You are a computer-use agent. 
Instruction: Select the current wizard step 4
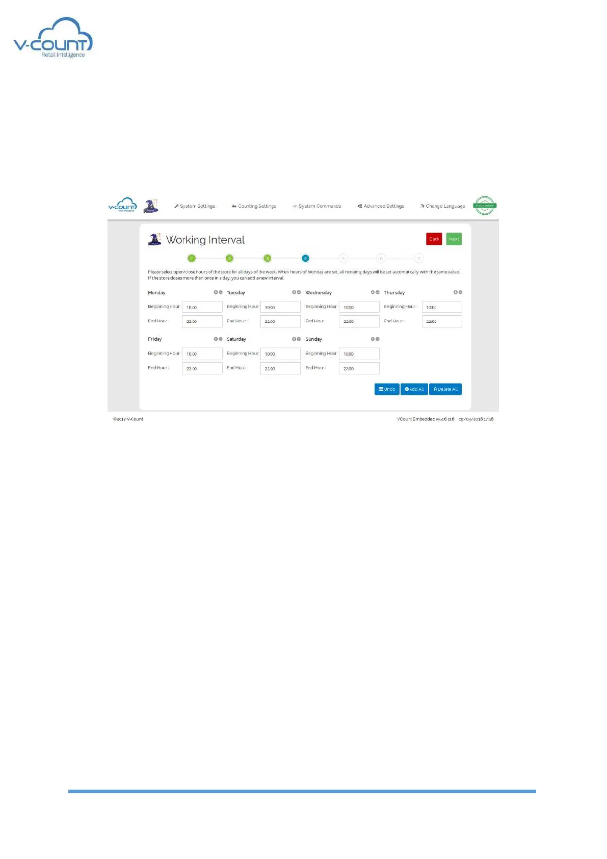[305, 258]
